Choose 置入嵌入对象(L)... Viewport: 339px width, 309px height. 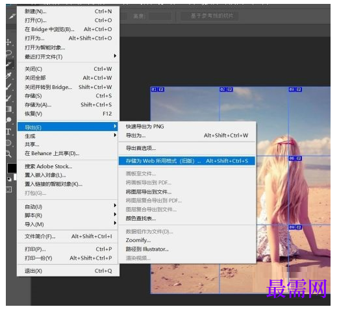(68, 175)
